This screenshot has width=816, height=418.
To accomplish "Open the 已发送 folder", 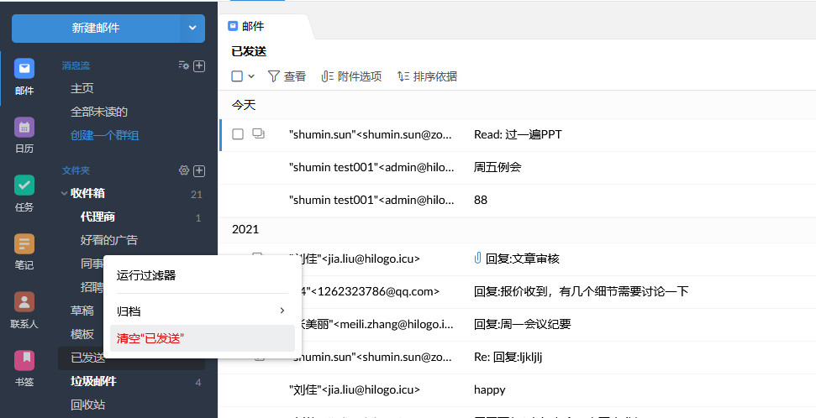I will [x=87, y=358].
